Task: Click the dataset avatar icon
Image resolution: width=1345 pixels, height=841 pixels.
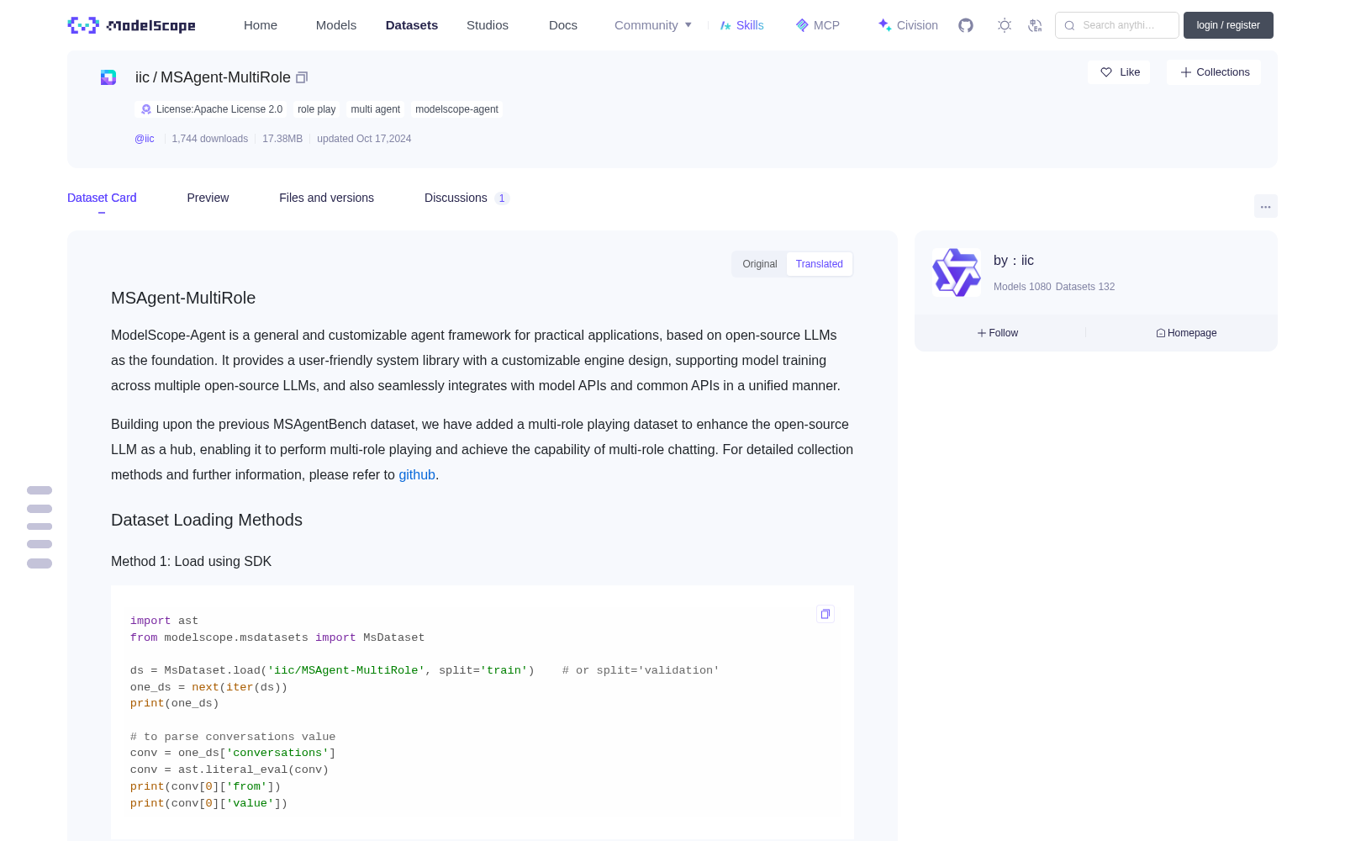Action: point(108,77)
